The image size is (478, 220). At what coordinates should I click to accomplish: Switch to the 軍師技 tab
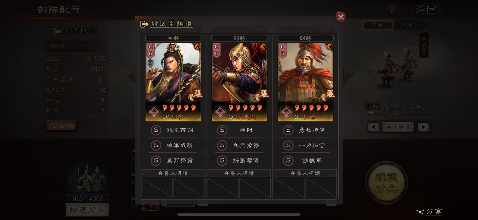(409, 25)
